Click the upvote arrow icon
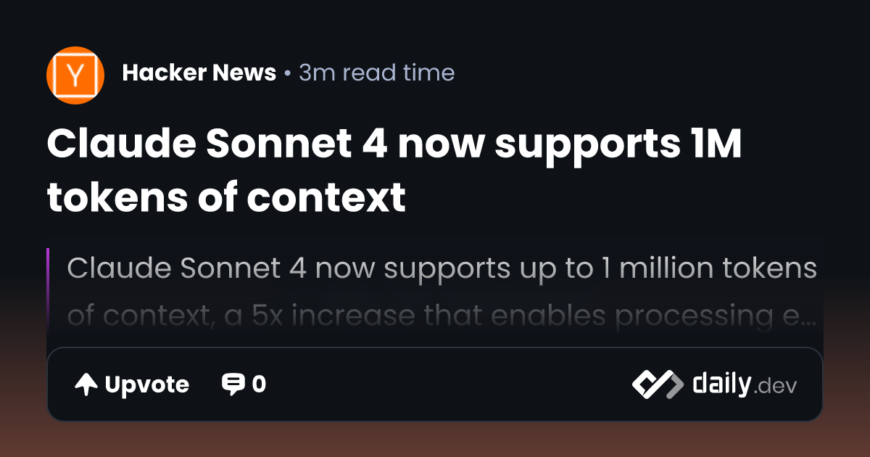The width and height of the screenshot is (870, 457). 86,384
